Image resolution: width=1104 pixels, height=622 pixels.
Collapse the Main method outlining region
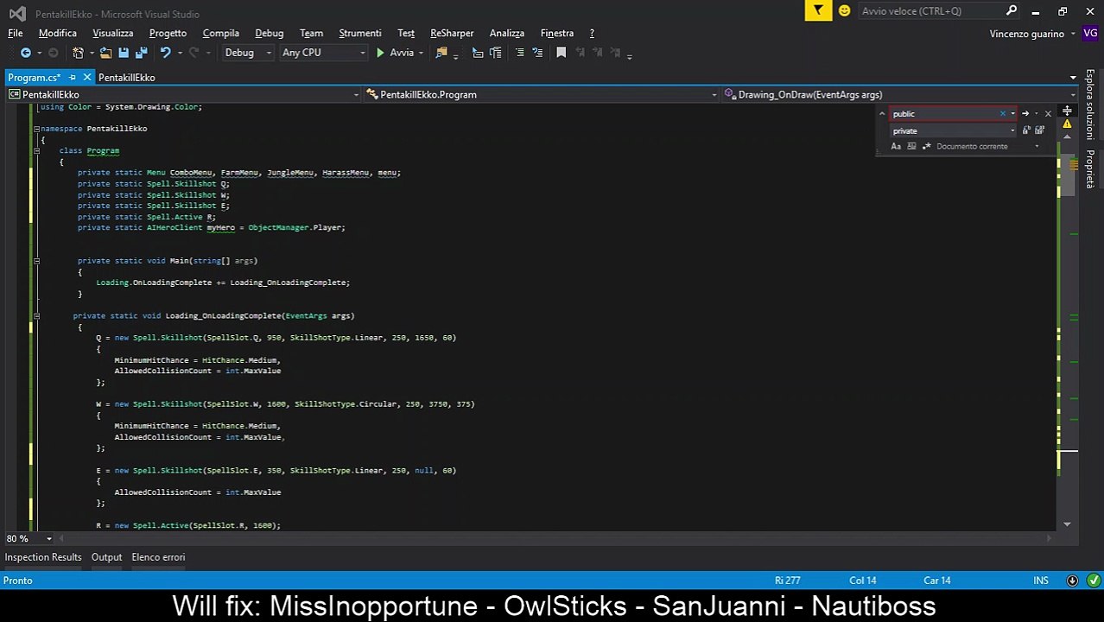pos(36,261)
